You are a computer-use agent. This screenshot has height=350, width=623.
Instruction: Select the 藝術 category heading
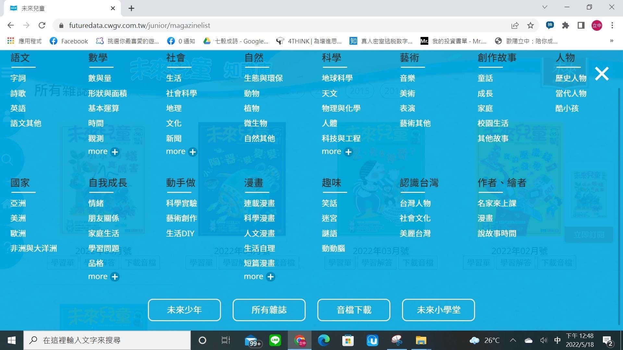click(409, 58)
